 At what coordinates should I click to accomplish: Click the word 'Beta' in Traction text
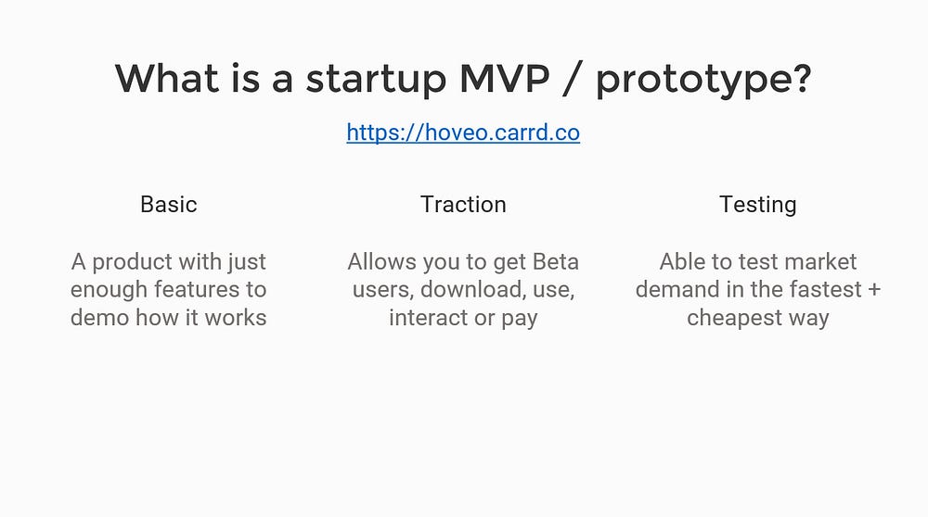pyautogui.click(x=555, y=262)
